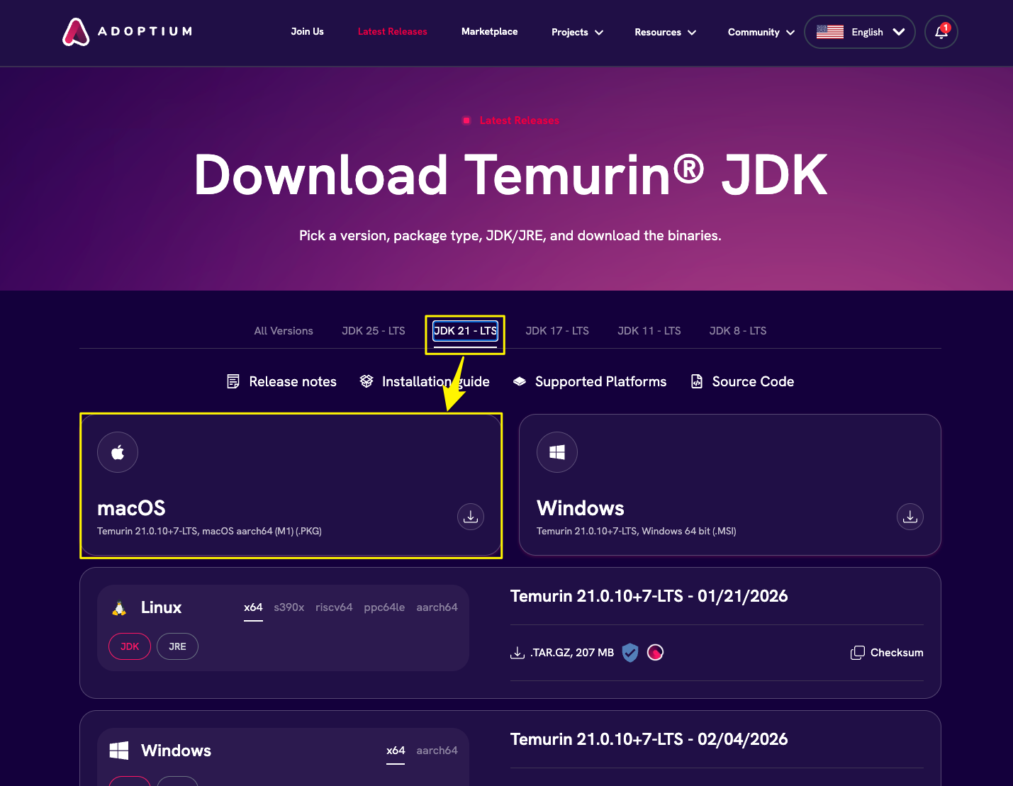Click the round pink badge next to the shield
The image size is (1013, 786).
pos(656,653)
